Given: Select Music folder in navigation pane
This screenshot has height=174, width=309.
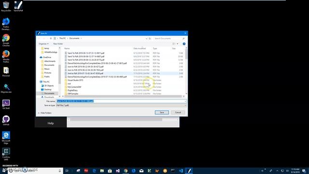Looking at the screenshot, I should pos(47,69).
